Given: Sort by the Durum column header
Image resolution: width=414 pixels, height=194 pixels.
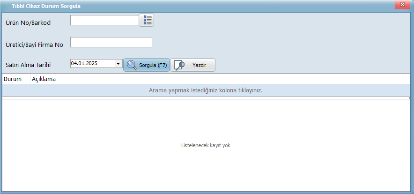Looking at the screenshot, I should tap(13, 79).
